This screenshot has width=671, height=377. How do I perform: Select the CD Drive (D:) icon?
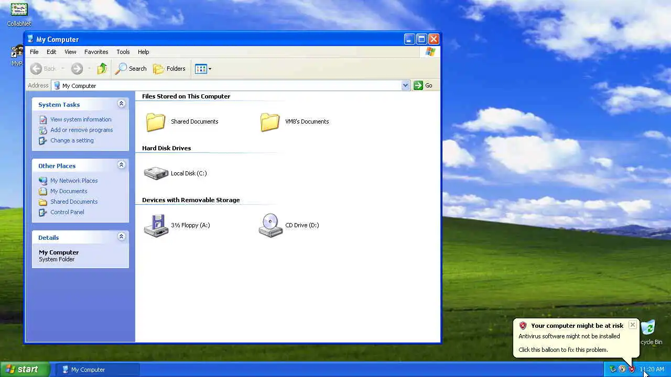pos(270,226)
